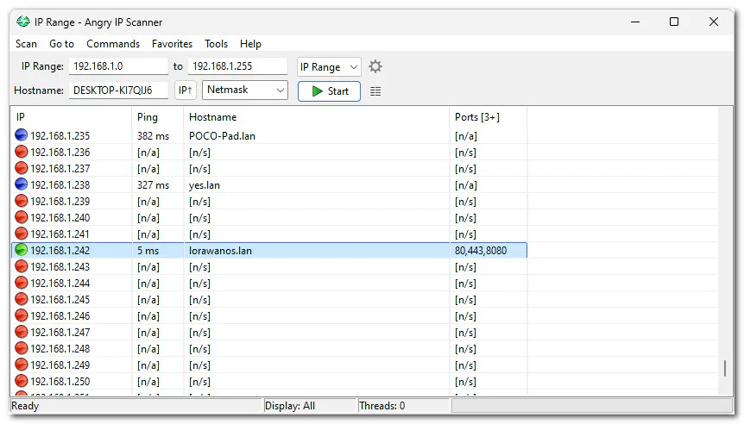The height and width of the screenshot is (424, 744).
Task: Open the Scan menu
Action: tap(26, 44)
